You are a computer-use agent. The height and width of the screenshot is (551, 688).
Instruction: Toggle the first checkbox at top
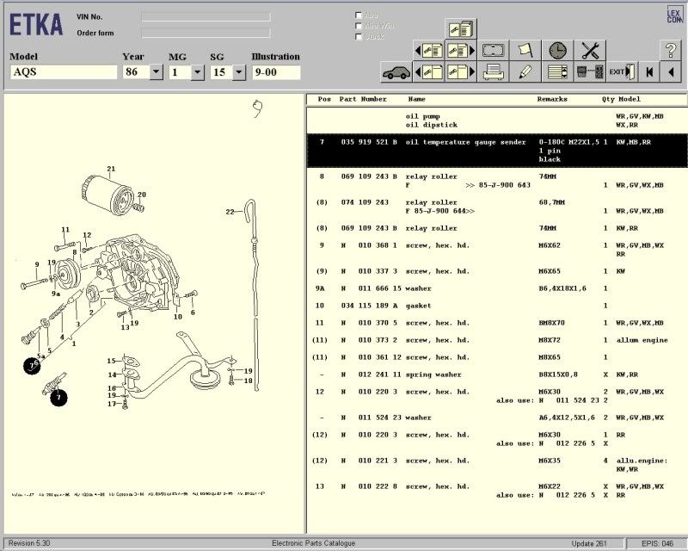click(359, 15)
